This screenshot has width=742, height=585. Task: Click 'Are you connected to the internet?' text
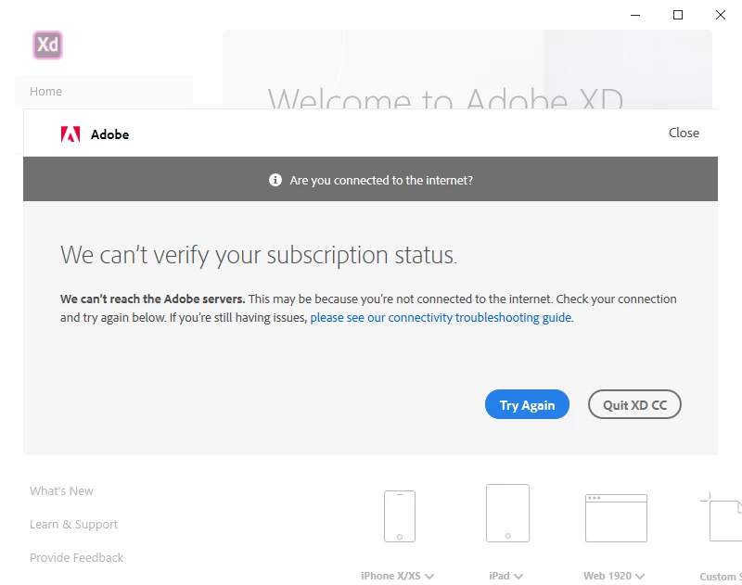381,180
